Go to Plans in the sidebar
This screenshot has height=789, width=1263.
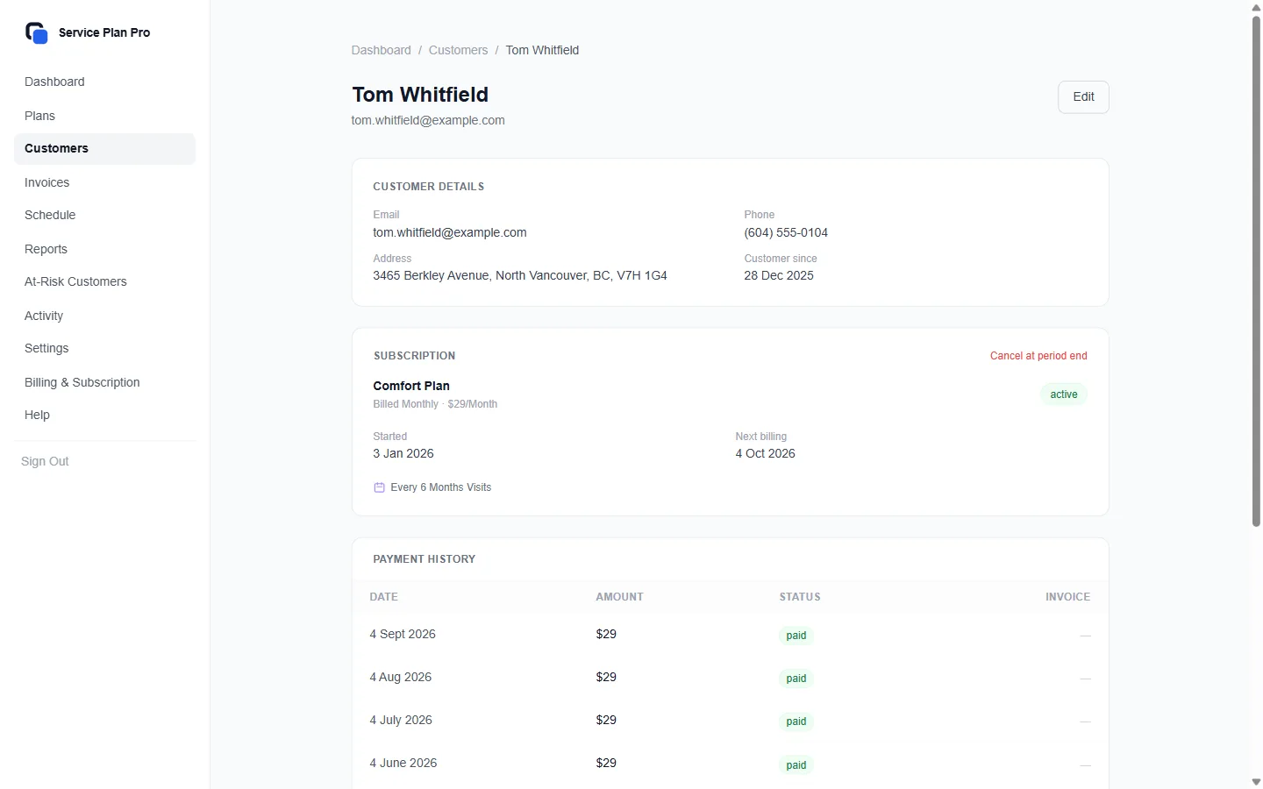(104, 116)
